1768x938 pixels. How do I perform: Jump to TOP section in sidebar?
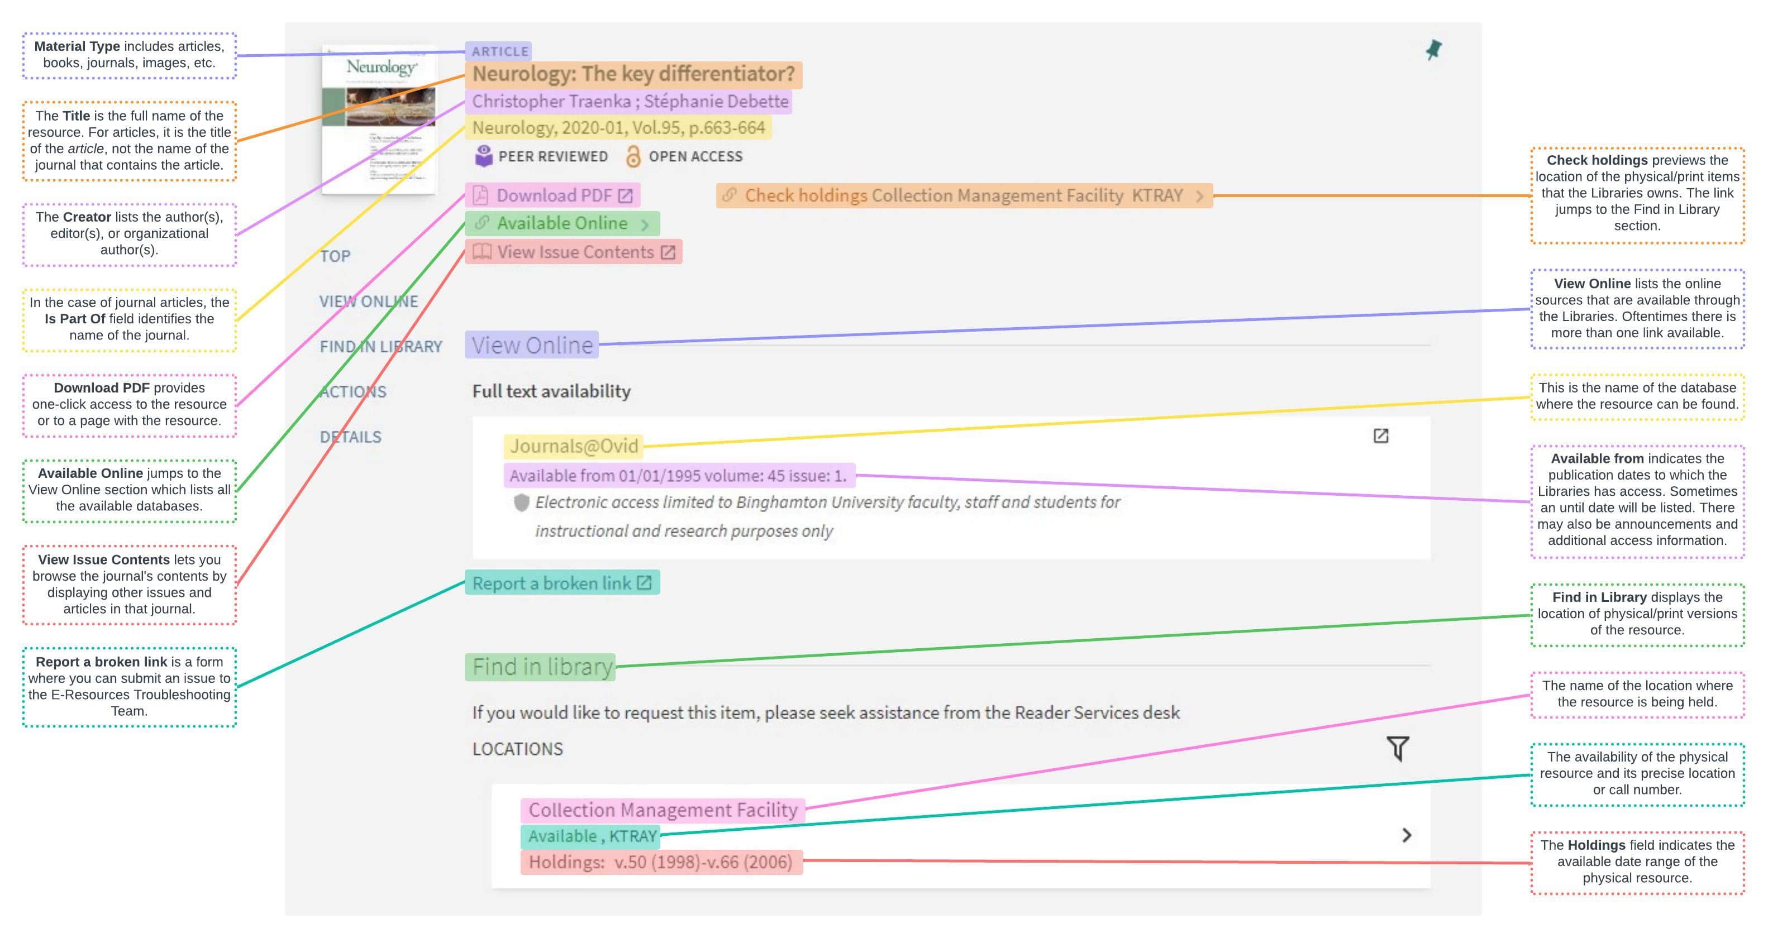(335, 256)
